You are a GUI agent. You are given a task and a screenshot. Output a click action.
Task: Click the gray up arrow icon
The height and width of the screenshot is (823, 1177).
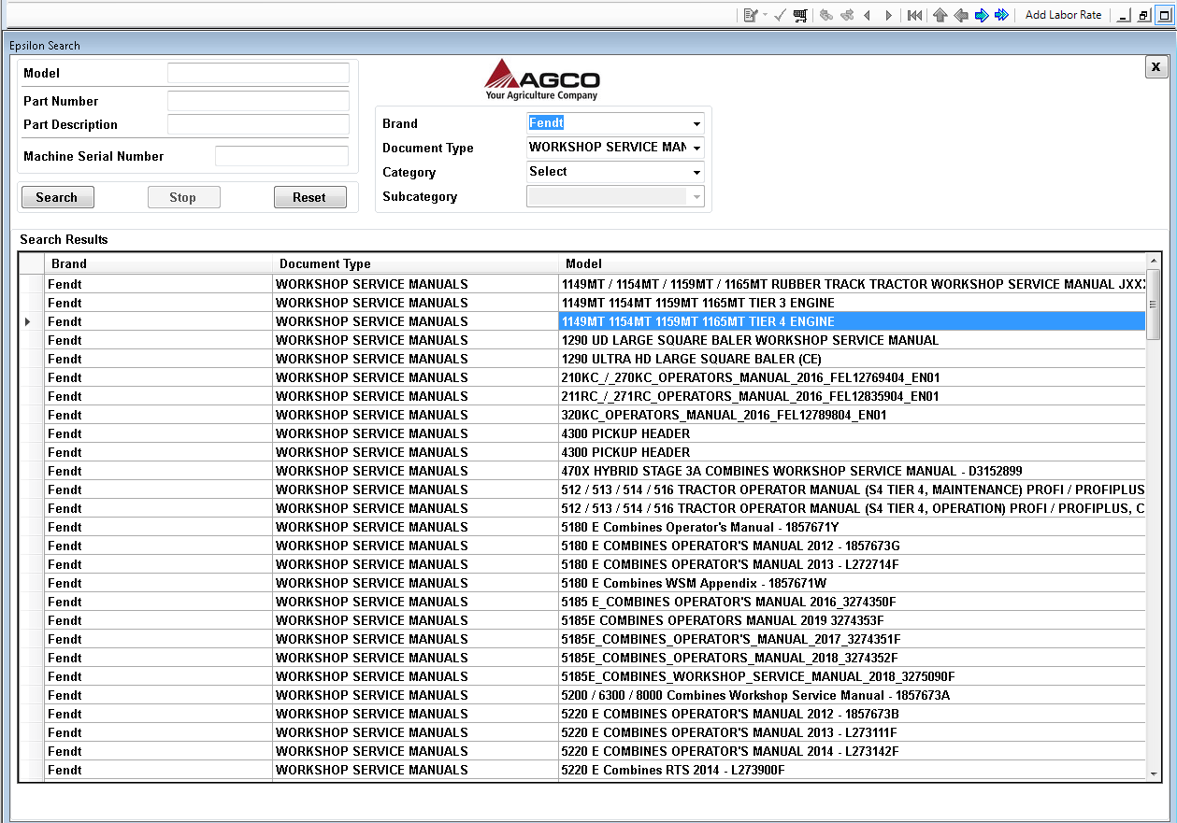(x=940, y=15)
